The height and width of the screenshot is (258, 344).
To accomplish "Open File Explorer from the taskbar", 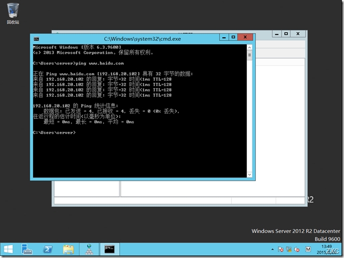I will coord(68,249).
